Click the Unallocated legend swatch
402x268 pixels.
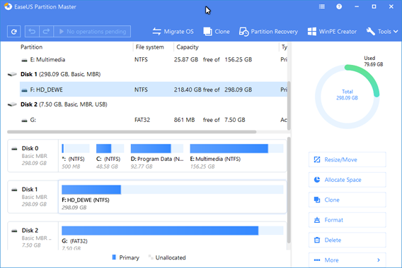coord(151,257)
